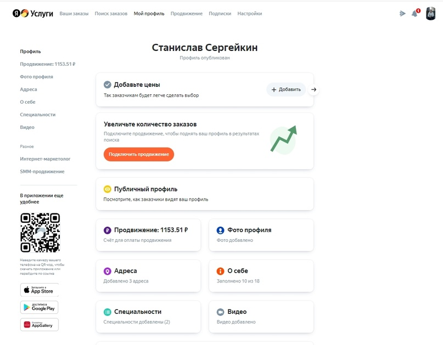This screenshot has width=443, height=345.
Task: Open the Настройки menu item
Action: (x=249, y=13)
